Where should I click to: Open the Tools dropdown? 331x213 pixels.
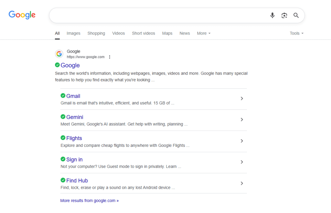(x=296, y=33)
